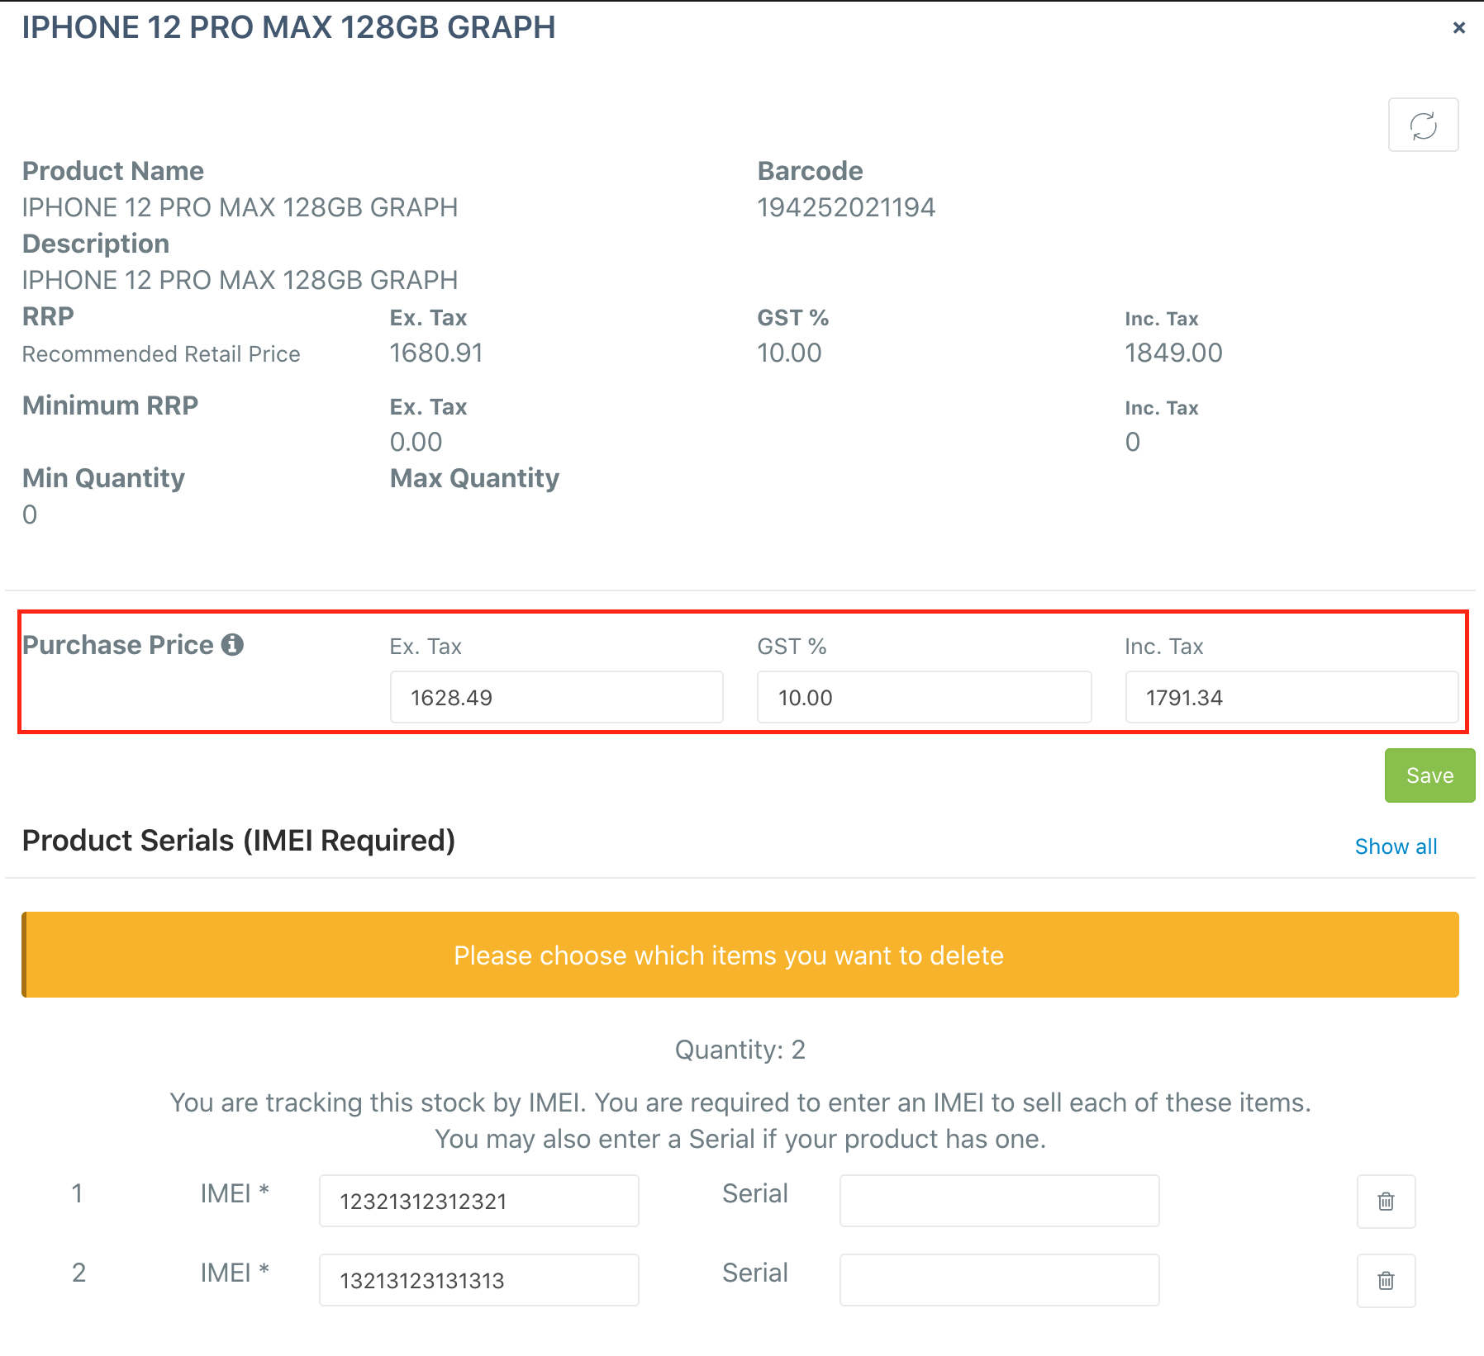Edit the Purchase Price Inc. Tax field

pyautogui.click(x=1291, y=697)
